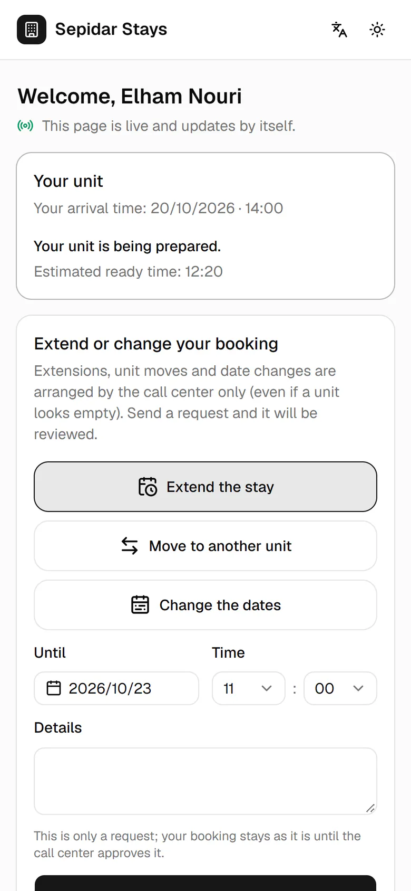
Task: Open the language translation switcher icon
Action: [339, 30]
